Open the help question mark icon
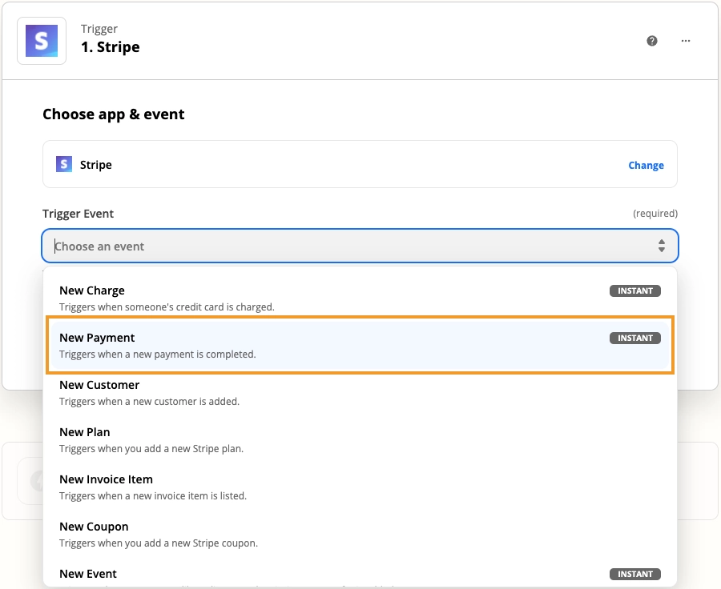The height and width of the screenshot is (589, 721). [x=651, y=41]
